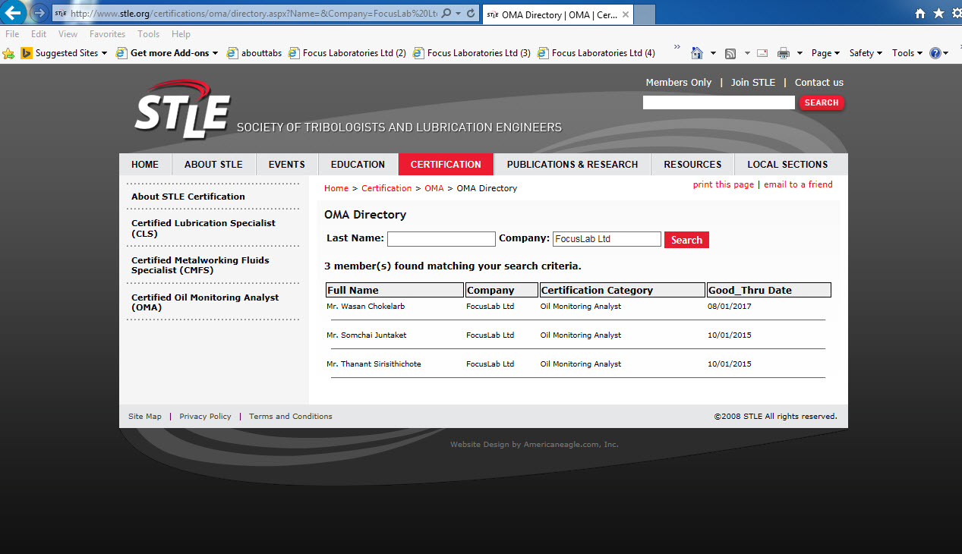Click the Last Name input field
962x554 pixels.
(441, 239)
